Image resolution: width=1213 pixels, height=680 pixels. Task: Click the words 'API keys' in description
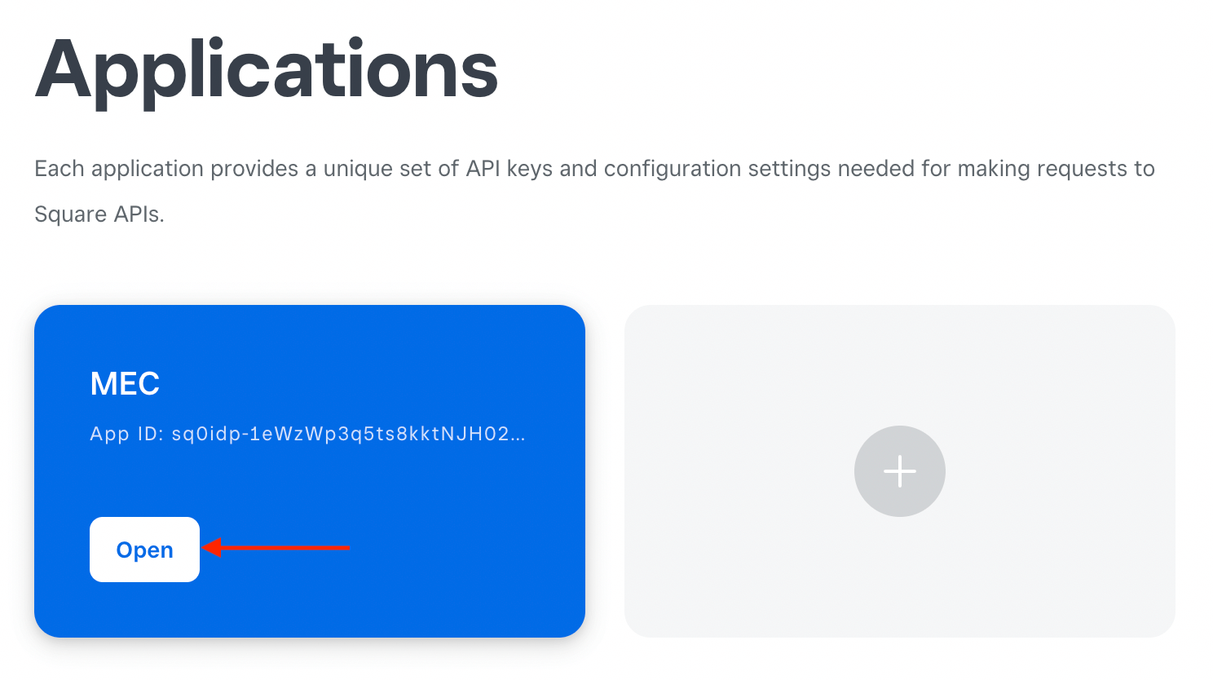(x=509, y=169)
